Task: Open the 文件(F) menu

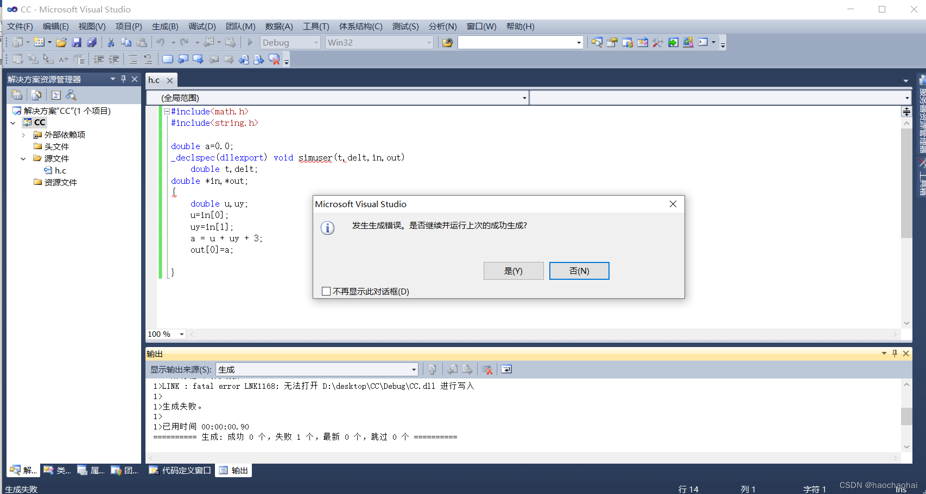Action: (20, 26)
